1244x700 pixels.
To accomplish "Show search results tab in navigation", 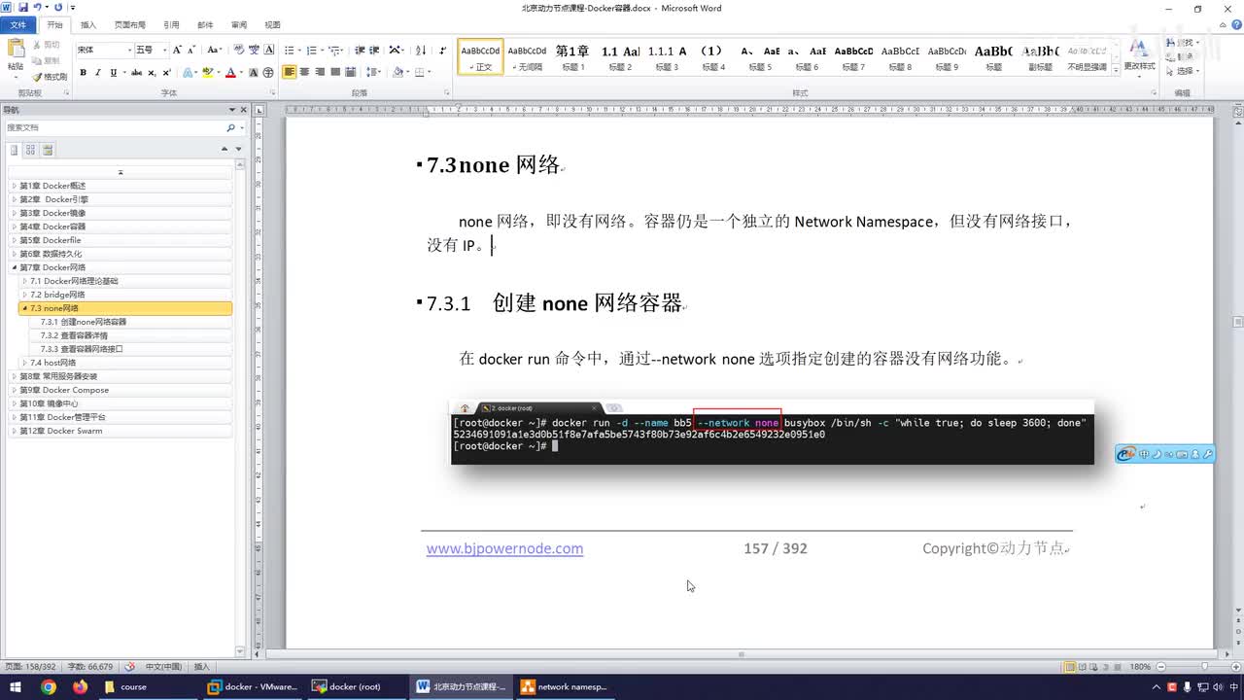I will [x=48, y=150].
